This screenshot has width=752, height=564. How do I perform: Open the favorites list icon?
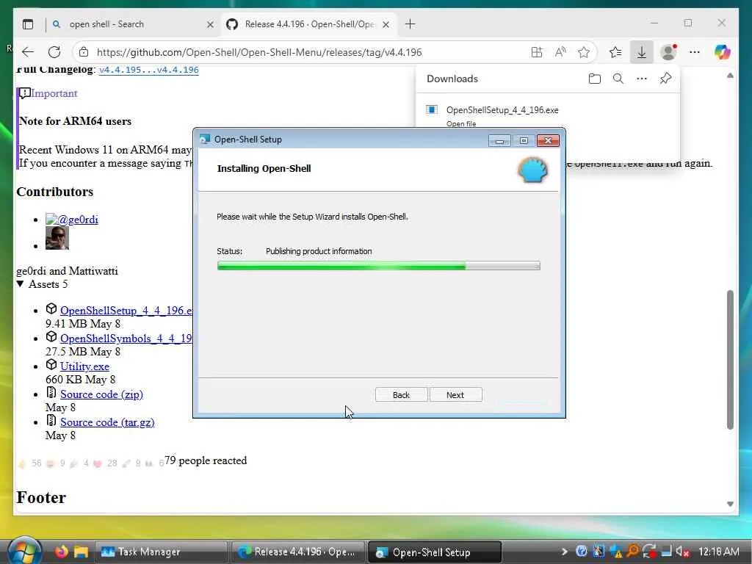pyautogui.click(x=615, y=52)
